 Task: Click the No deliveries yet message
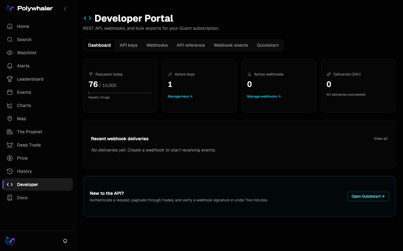pos(153,150)
